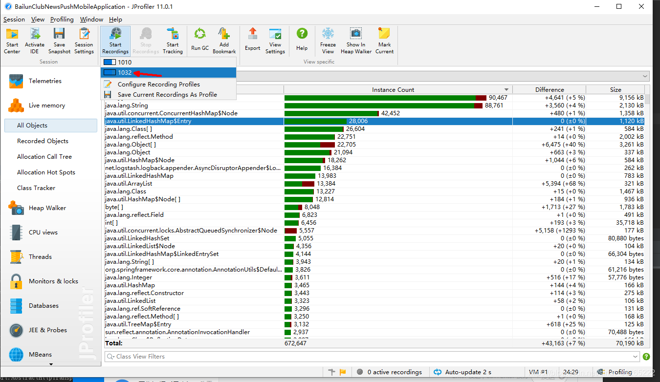
Task: Click the orange flag status bar icon
Action: [343, 372]
